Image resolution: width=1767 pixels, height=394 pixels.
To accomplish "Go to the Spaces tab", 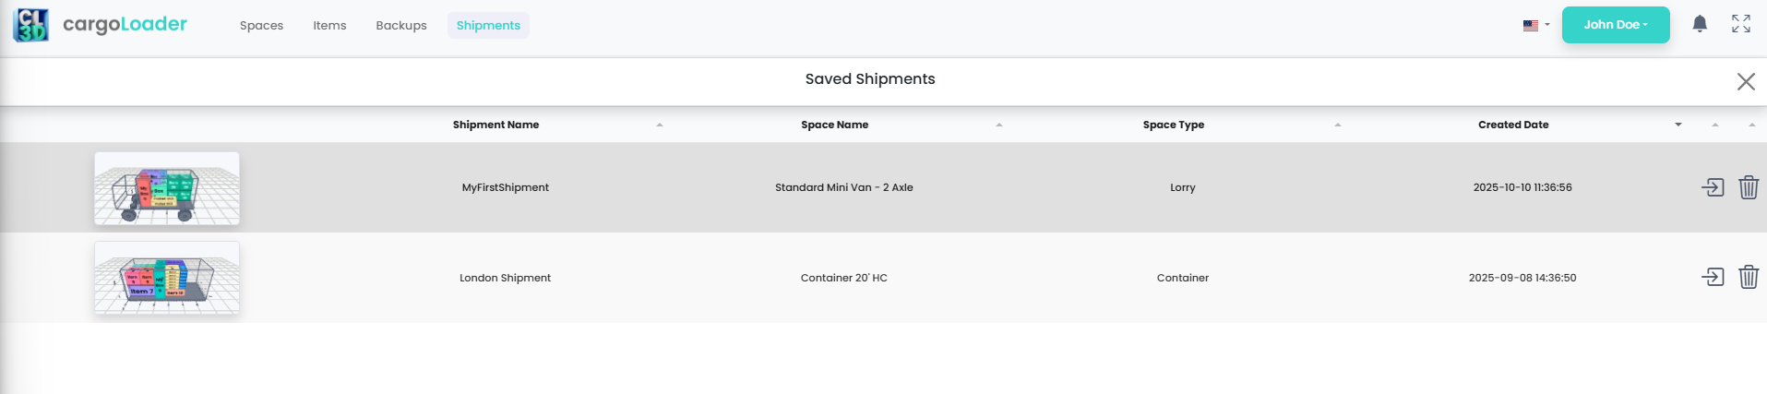I will [261, 26].
